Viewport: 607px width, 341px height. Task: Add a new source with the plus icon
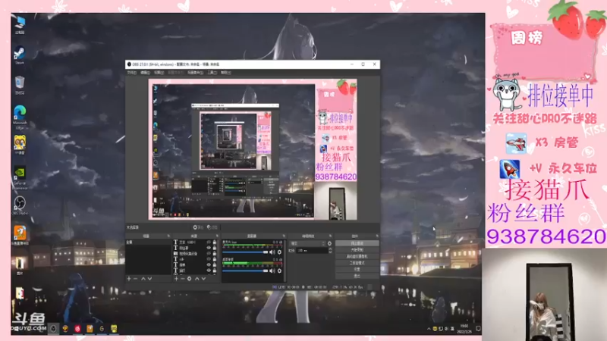pos(176,279)
